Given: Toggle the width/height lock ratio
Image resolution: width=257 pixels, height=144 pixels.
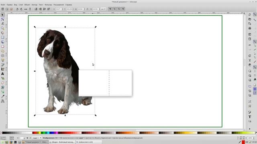Looking at the screenshot, I should click(88, 9).
